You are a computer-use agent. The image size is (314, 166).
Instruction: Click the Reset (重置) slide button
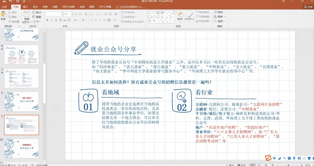37,17
